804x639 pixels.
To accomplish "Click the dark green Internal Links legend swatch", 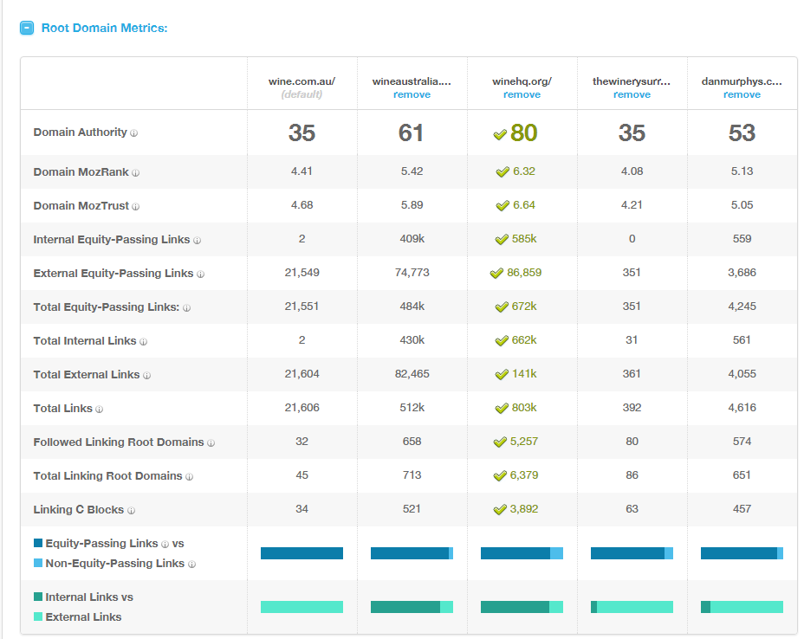I will 38,597.
